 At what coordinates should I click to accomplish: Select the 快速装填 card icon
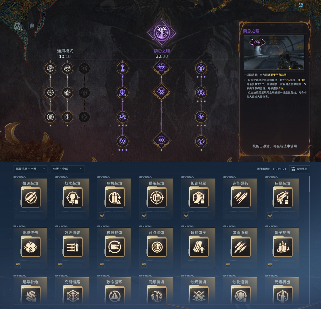click(31, 197)
